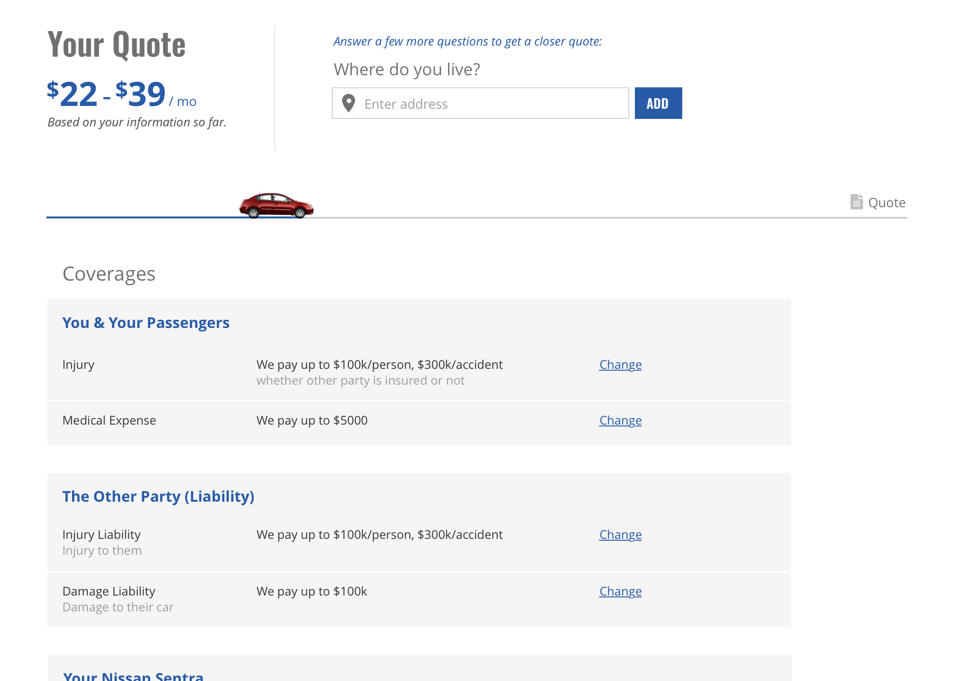Click the Your Quote page heading
The image size is (956, 681).
tap(116, 45)
